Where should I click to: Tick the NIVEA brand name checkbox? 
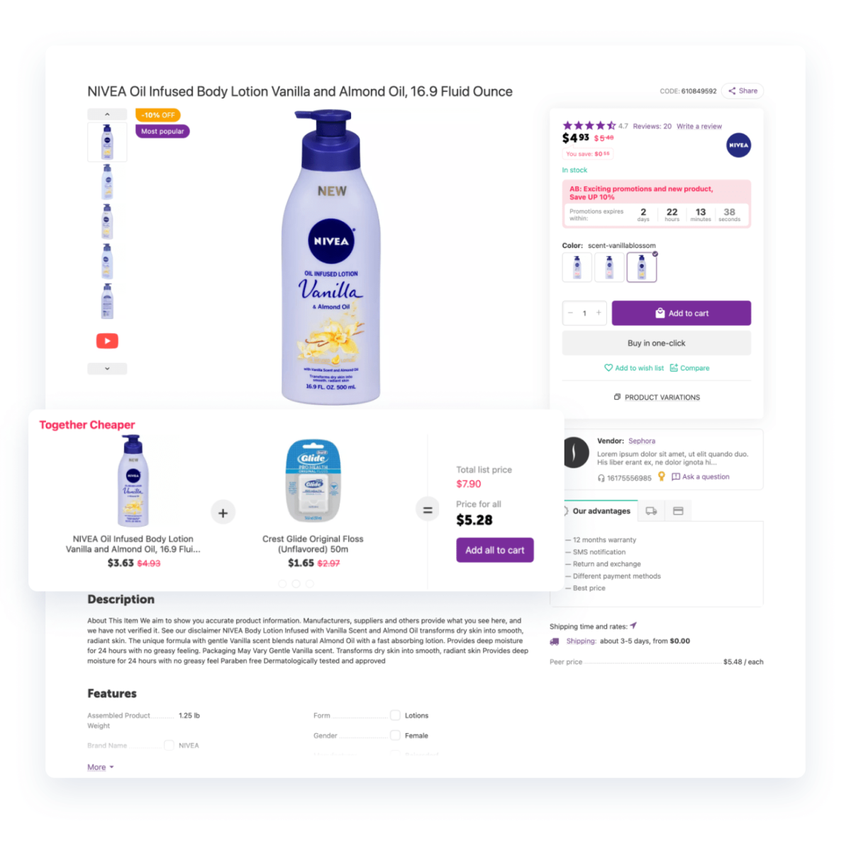click(169, 745)
